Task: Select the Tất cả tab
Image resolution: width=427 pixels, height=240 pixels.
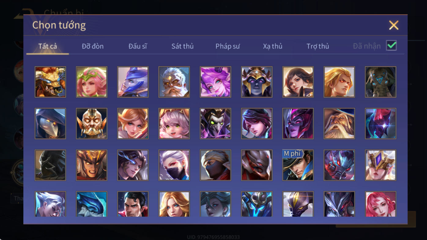Action: pyautogui.click(x=48, y=46)
